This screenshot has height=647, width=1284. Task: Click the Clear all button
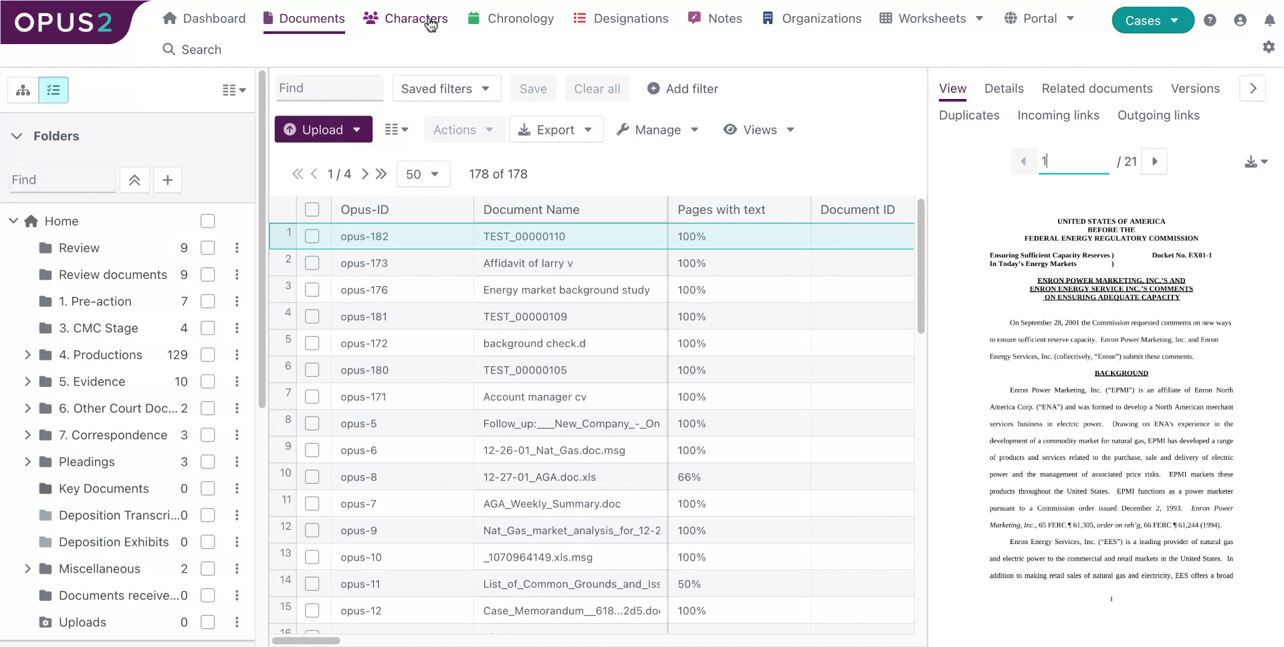pos(597,88)
